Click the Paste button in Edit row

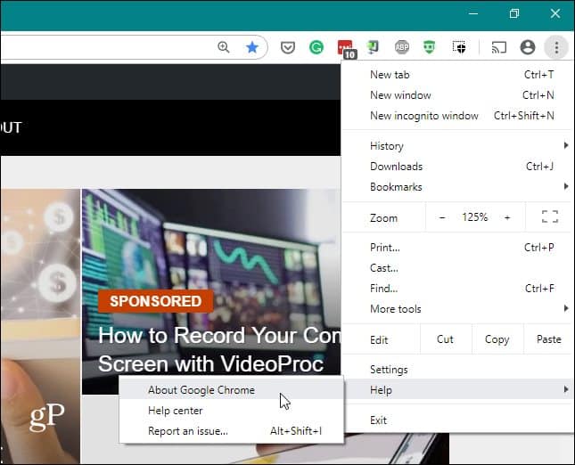(x=548, y=339)
